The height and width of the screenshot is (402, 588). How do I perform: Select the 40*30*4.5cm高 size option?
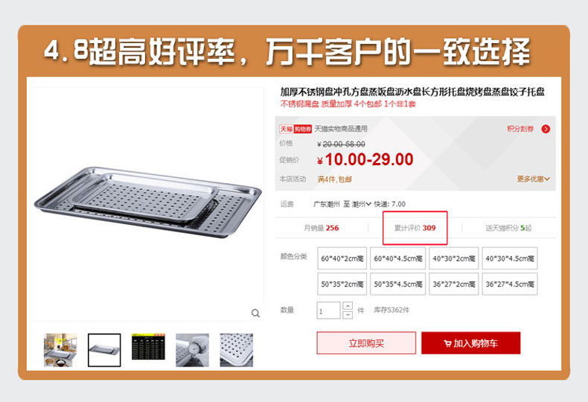[x=510, y=258]
